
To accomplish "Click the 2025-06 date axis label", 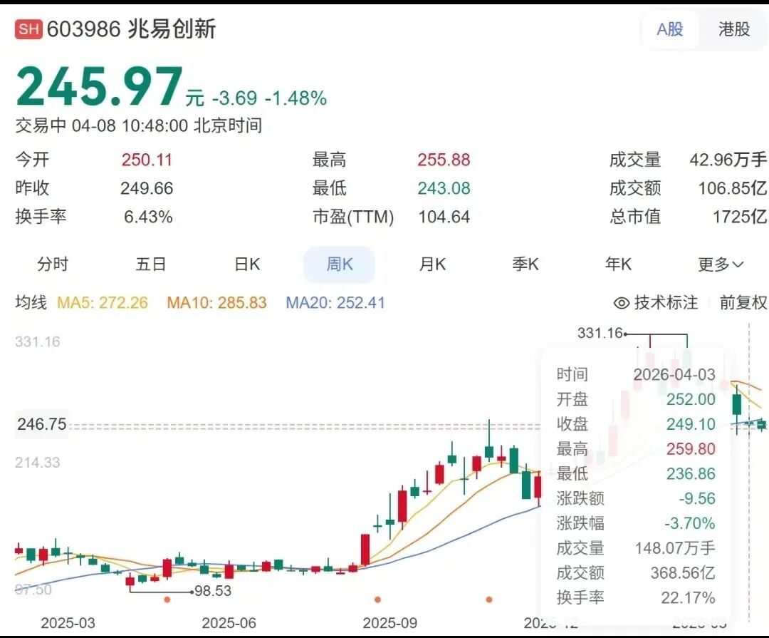I will point(229,623).
